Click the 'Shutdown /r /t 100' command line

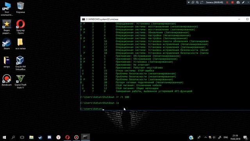pos(105,97)
